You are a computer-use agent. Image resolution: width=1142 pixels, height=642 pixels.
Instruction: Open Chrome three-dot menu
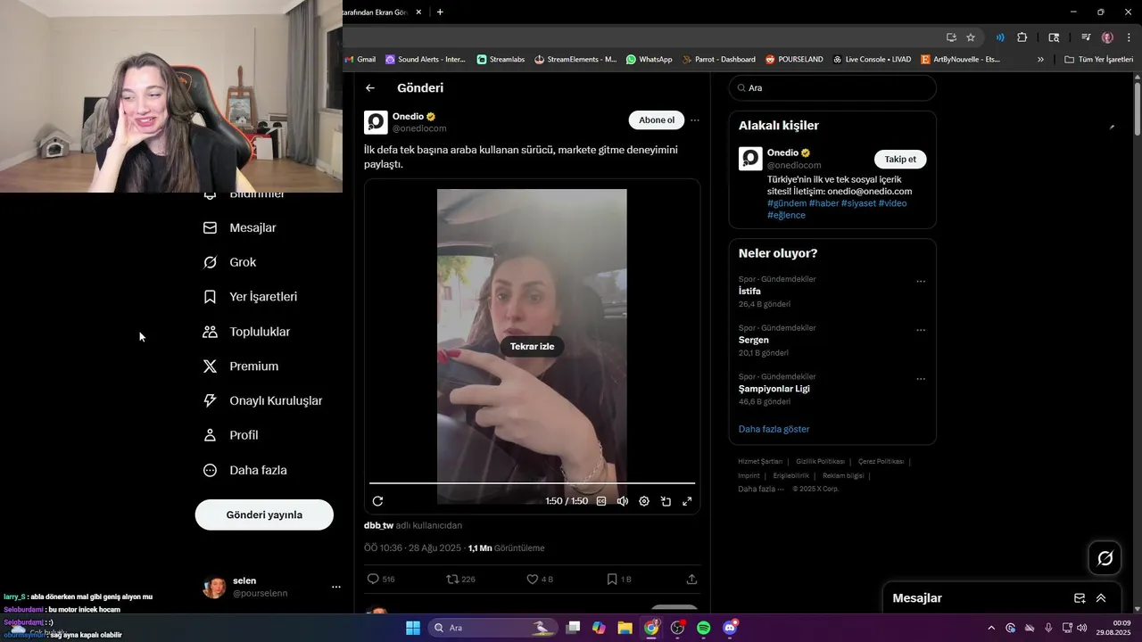coord(1130,37)
